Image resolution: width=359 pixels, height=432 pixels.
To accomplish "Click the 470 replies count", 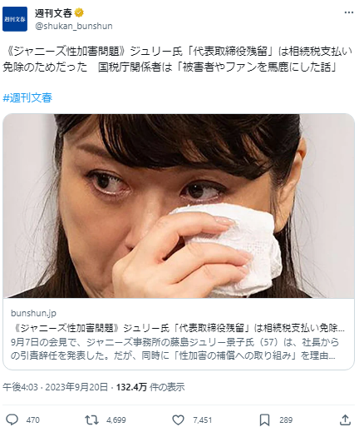I will pos(33,420).
